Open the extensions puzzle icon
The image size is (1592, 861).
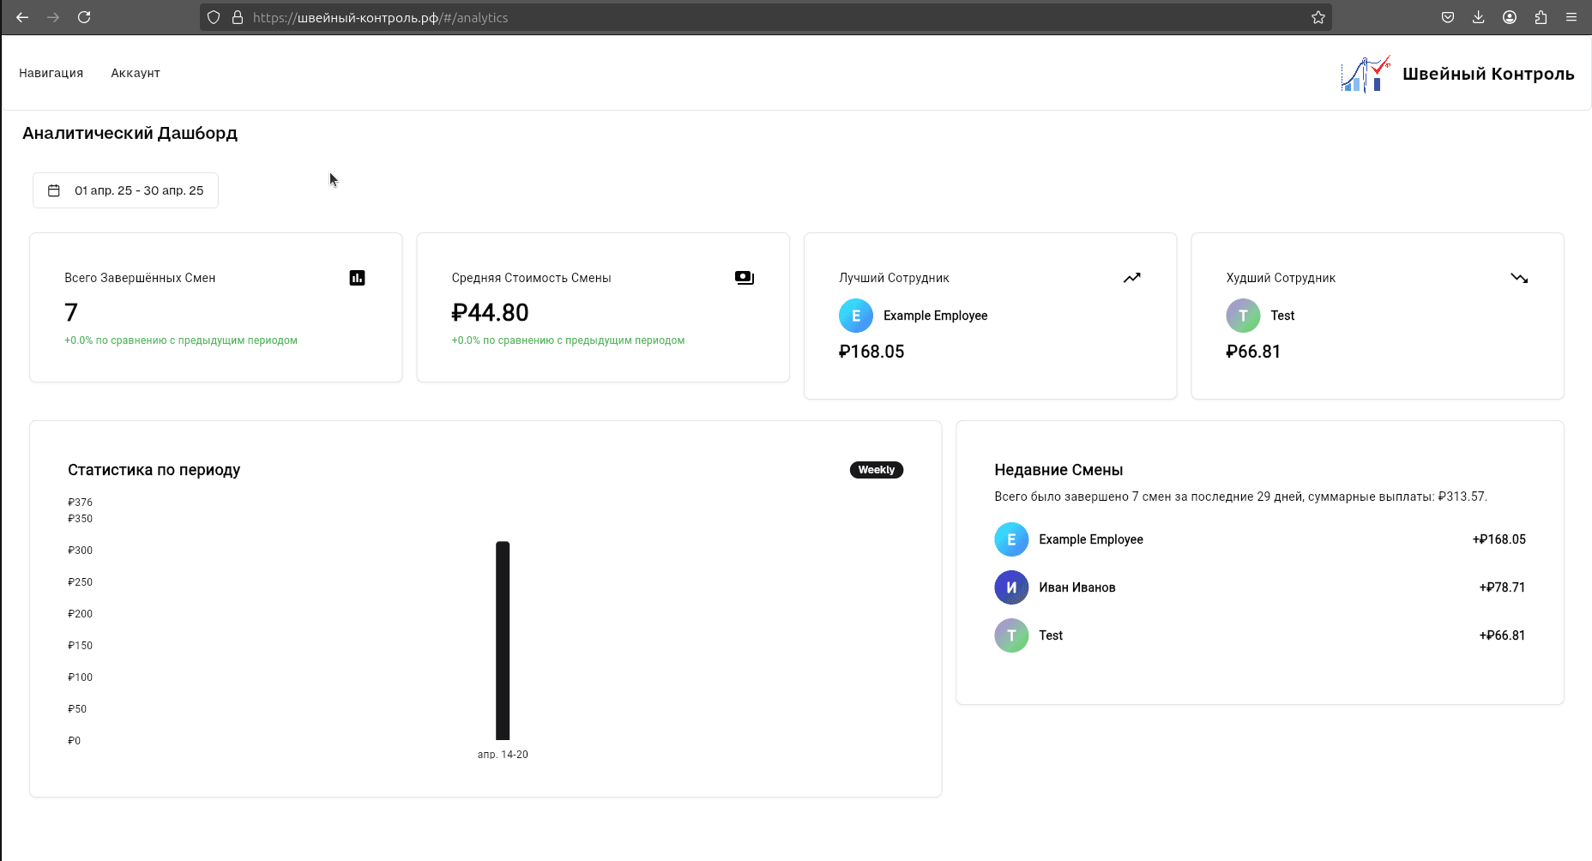(x=1541, y=17)
